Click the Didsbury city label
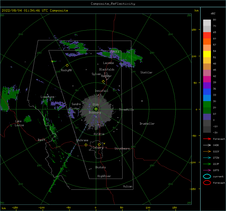Screen dimensions: 226x211 point(95,112)
